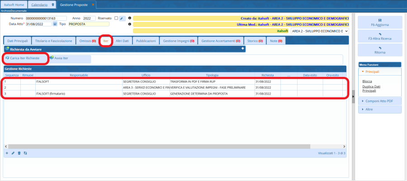The height and width of the screenshot is (181, 407).
Task: Click the trash icon on Calendario tab
Action: click(x=53, y=5)
